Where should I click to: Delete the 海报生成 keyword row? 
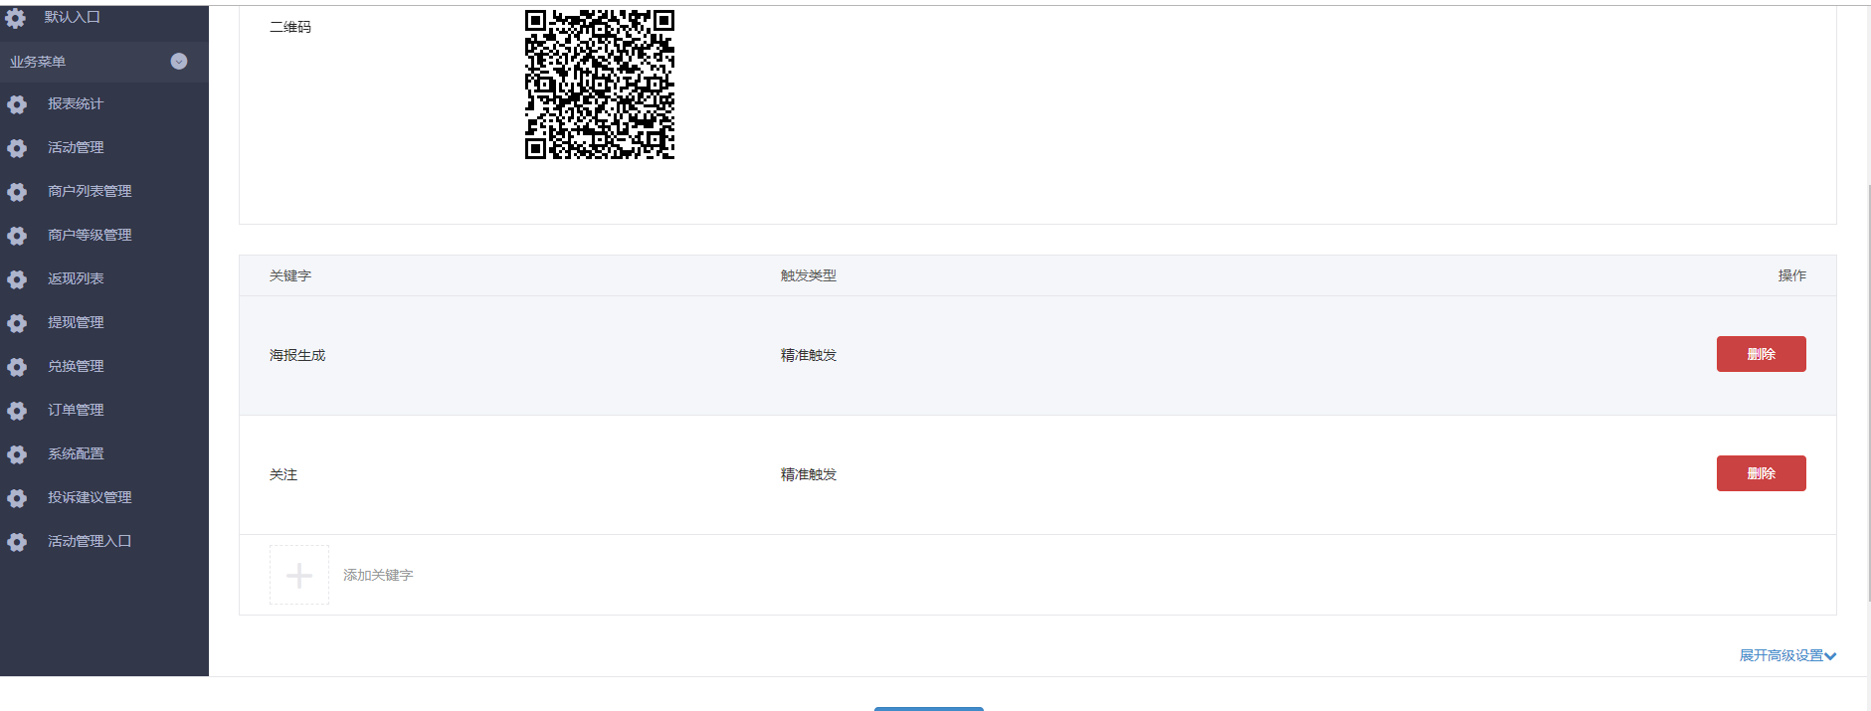[x=1761, y=354]
